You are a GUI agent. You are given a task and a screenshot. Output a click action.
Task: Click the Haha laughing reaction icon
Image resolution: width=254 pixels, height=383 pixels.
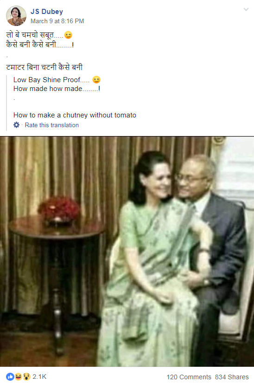(18, 377)
